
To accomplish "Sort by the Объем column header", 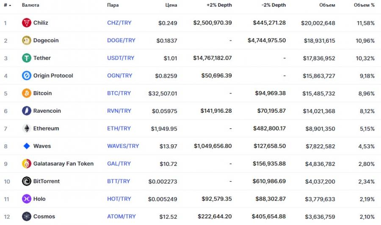I will (x=327, y=5).
